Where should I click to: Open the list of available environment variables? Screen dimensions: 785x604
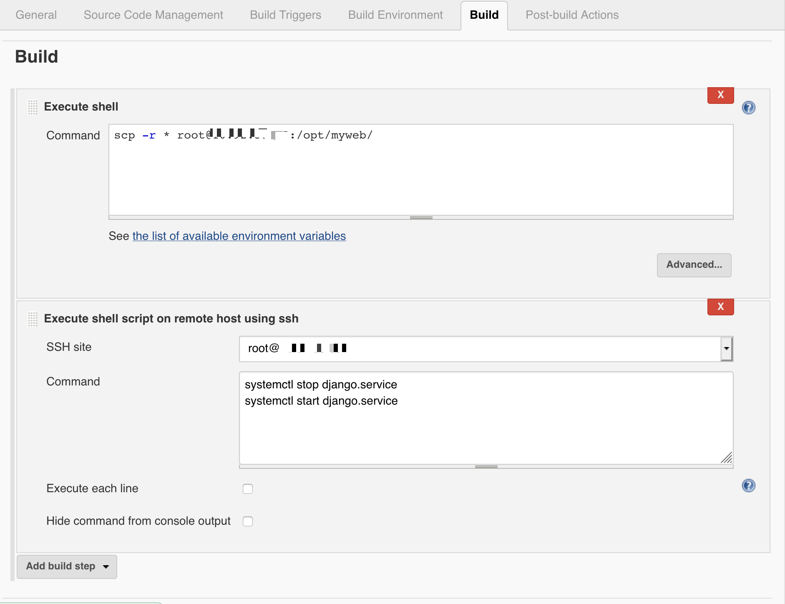click(x=239, y=236)
